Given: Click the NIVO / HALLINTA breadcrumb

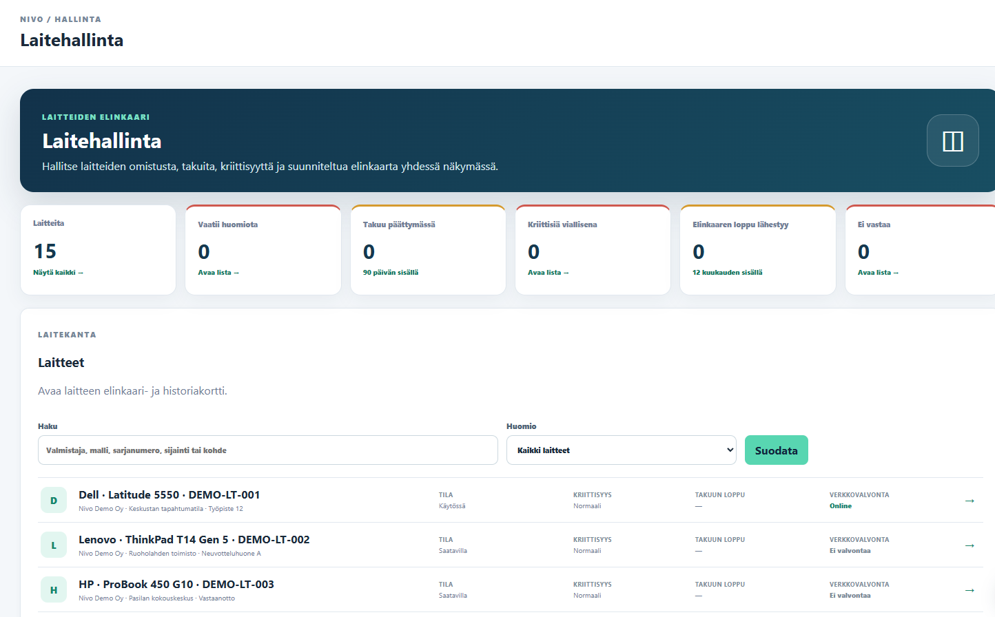Looking at the screenshot, I should (61, 19).
